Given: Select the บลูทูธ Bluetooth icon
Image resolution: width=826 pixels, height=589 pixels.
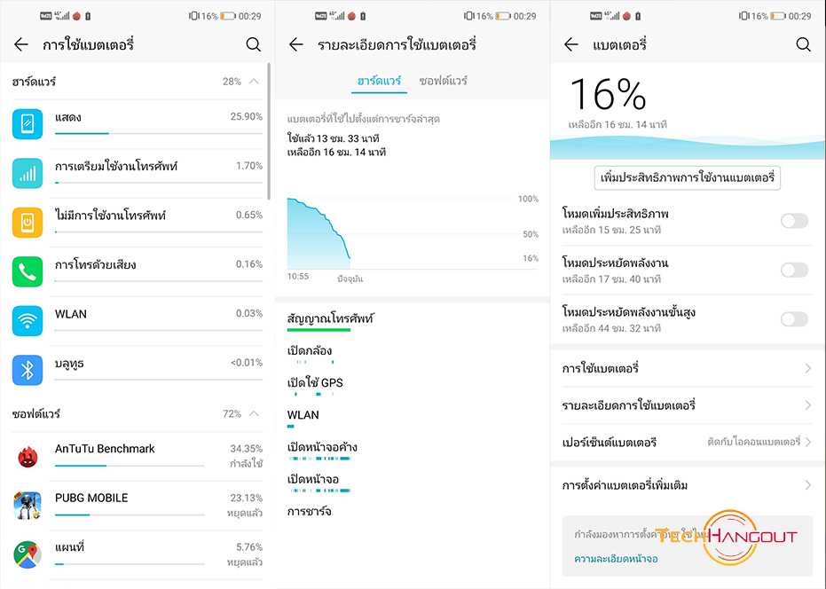Looking at the screenshot, I should click(28, 370).
